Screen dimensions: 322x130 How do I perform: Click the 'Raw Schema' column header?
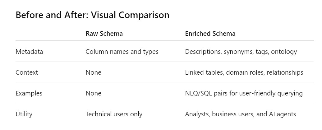(x=104, y=34)
